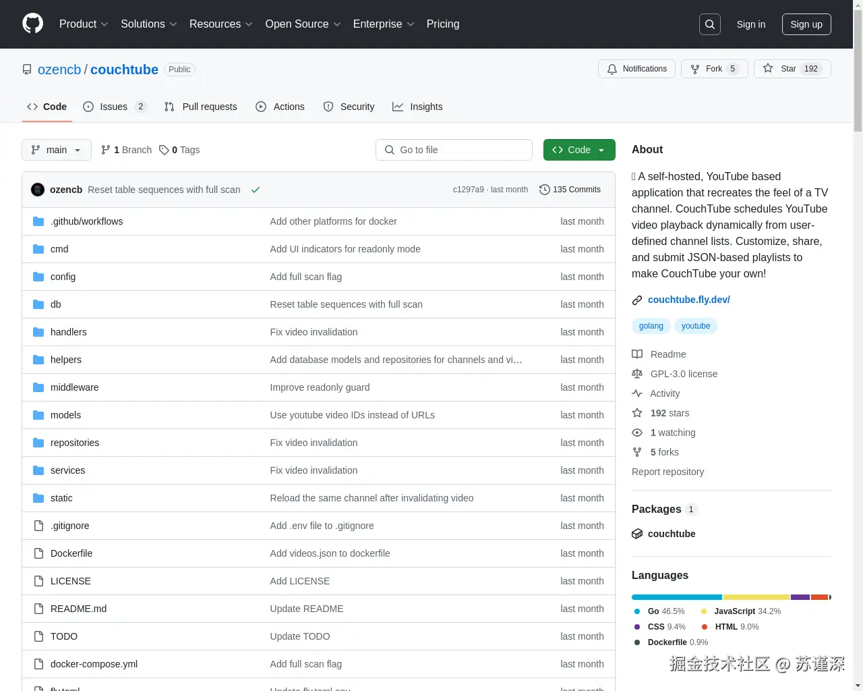The image size is (863, 691).
Task: Click the folder icon for db
Action: coord(38,304)
